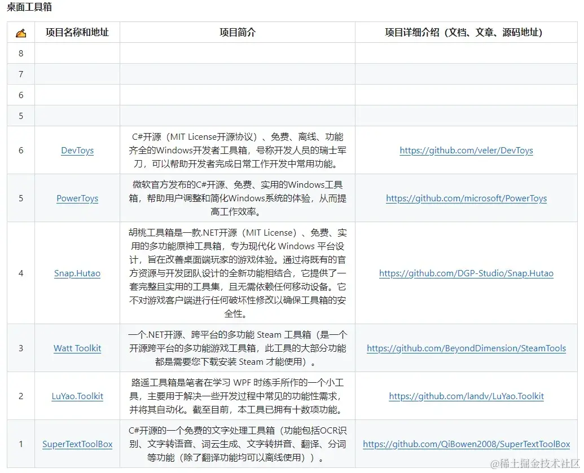Open the SuperTextToolBox project link
Screen dimensions: 584x473
[x=77, y=444]
